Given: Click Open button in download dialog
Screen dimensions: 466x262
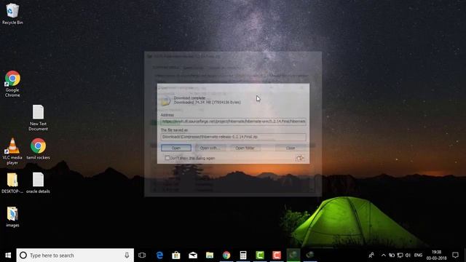Looking at the screenshot, I should pyautogui.click(x=176, y=148).
